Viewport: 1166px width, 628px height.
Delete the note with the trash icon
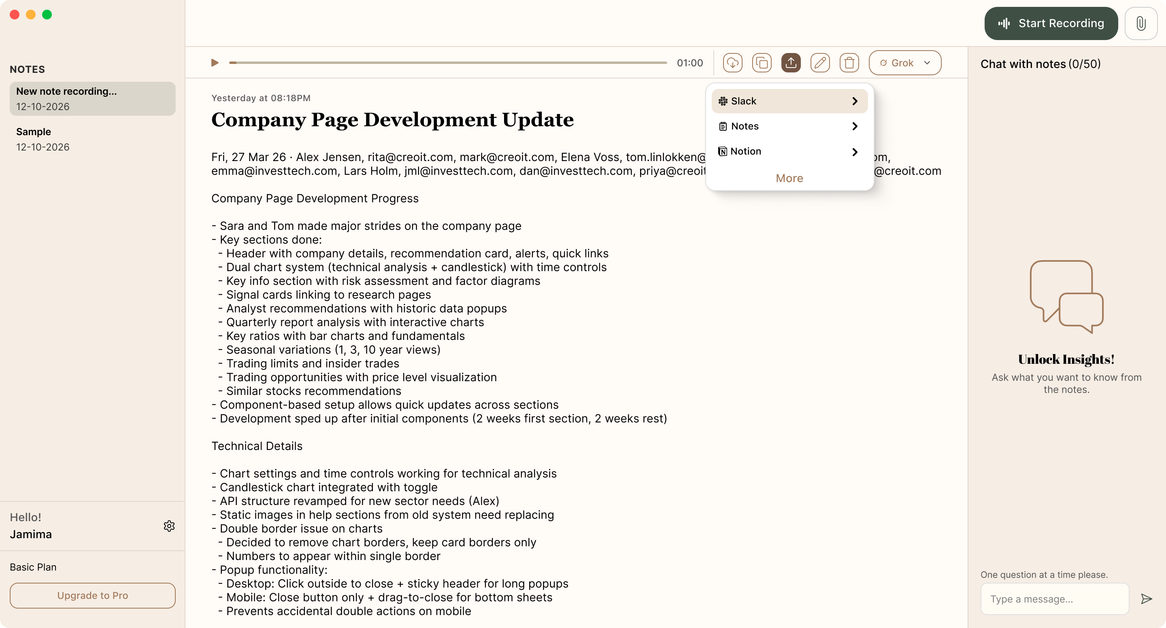click(849, 63)
